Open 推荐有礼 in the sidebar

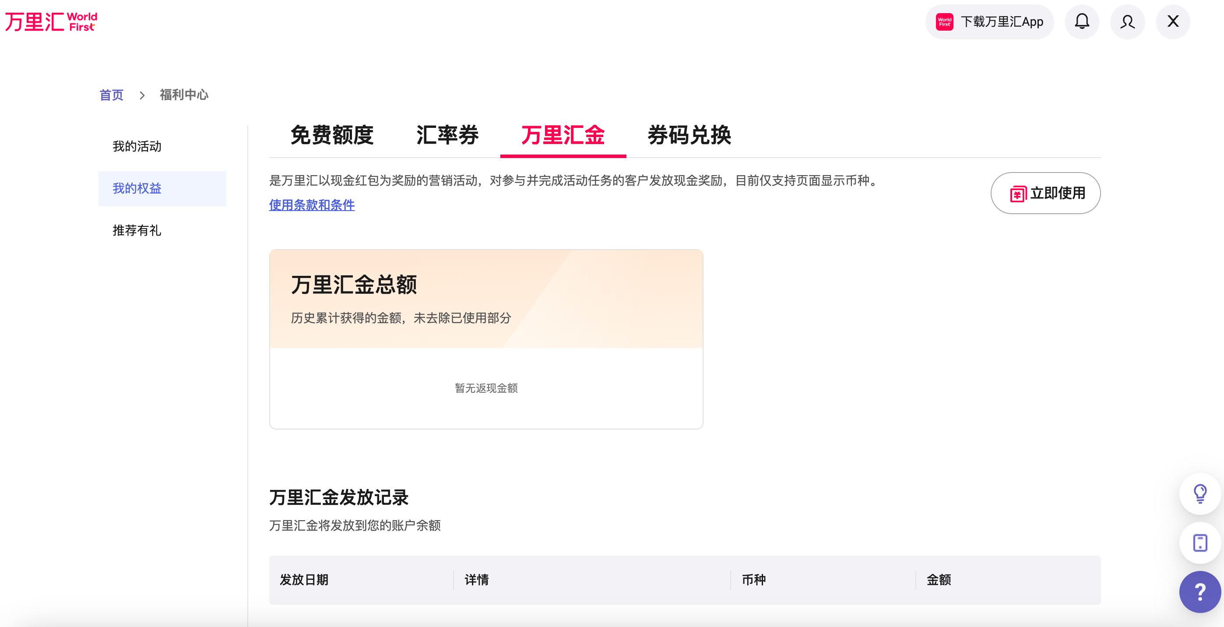(x=137, y=231)
